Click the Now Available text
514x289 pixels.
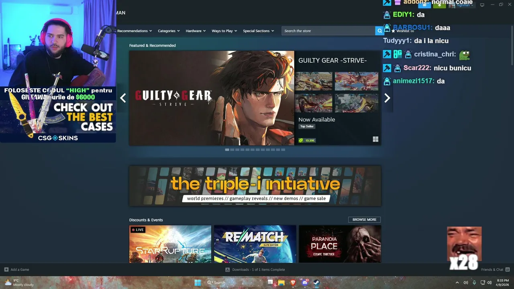point(316,120)
